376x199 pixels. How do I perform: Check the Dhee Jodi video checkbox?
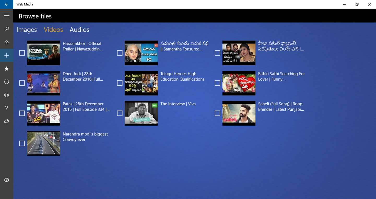coord(22,83)
